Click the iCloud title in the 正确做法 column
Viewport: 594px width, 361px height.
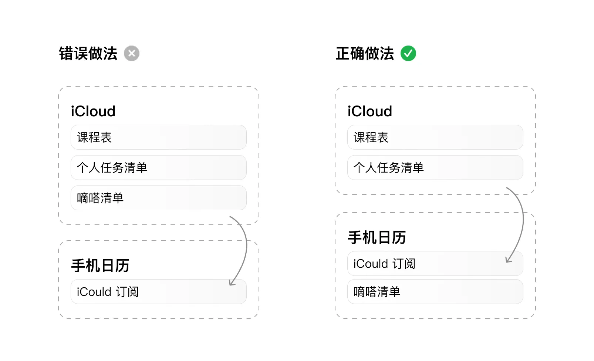pyautogui.click(x=370, y=111)
